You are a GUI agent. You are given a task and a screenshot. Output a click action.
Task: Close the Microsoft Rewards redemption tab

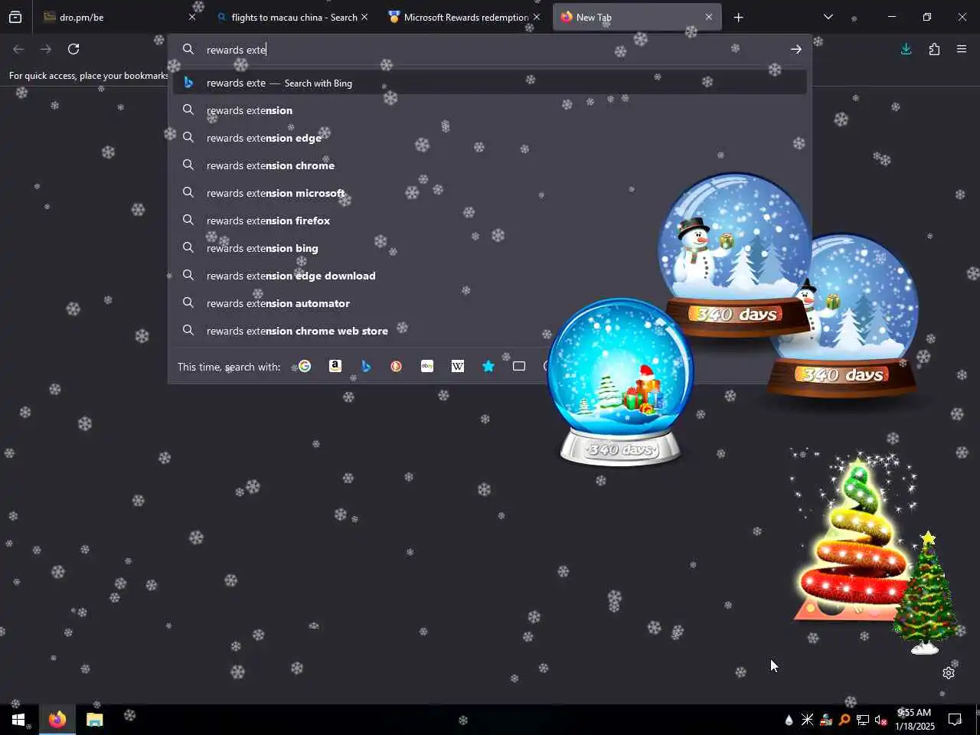coord(537,17)
